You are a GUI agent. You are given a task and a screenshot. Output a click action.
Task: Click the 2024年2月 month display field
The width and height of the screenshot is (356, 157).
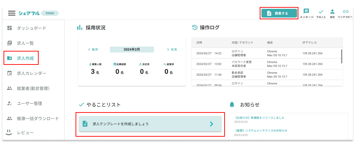coord(132,49)
